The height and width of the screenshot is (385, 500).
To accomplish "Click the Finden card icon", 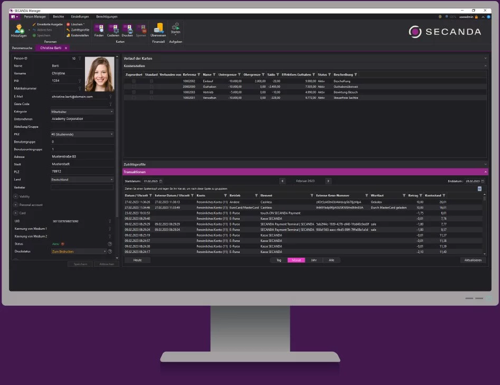I will (99, 29).
